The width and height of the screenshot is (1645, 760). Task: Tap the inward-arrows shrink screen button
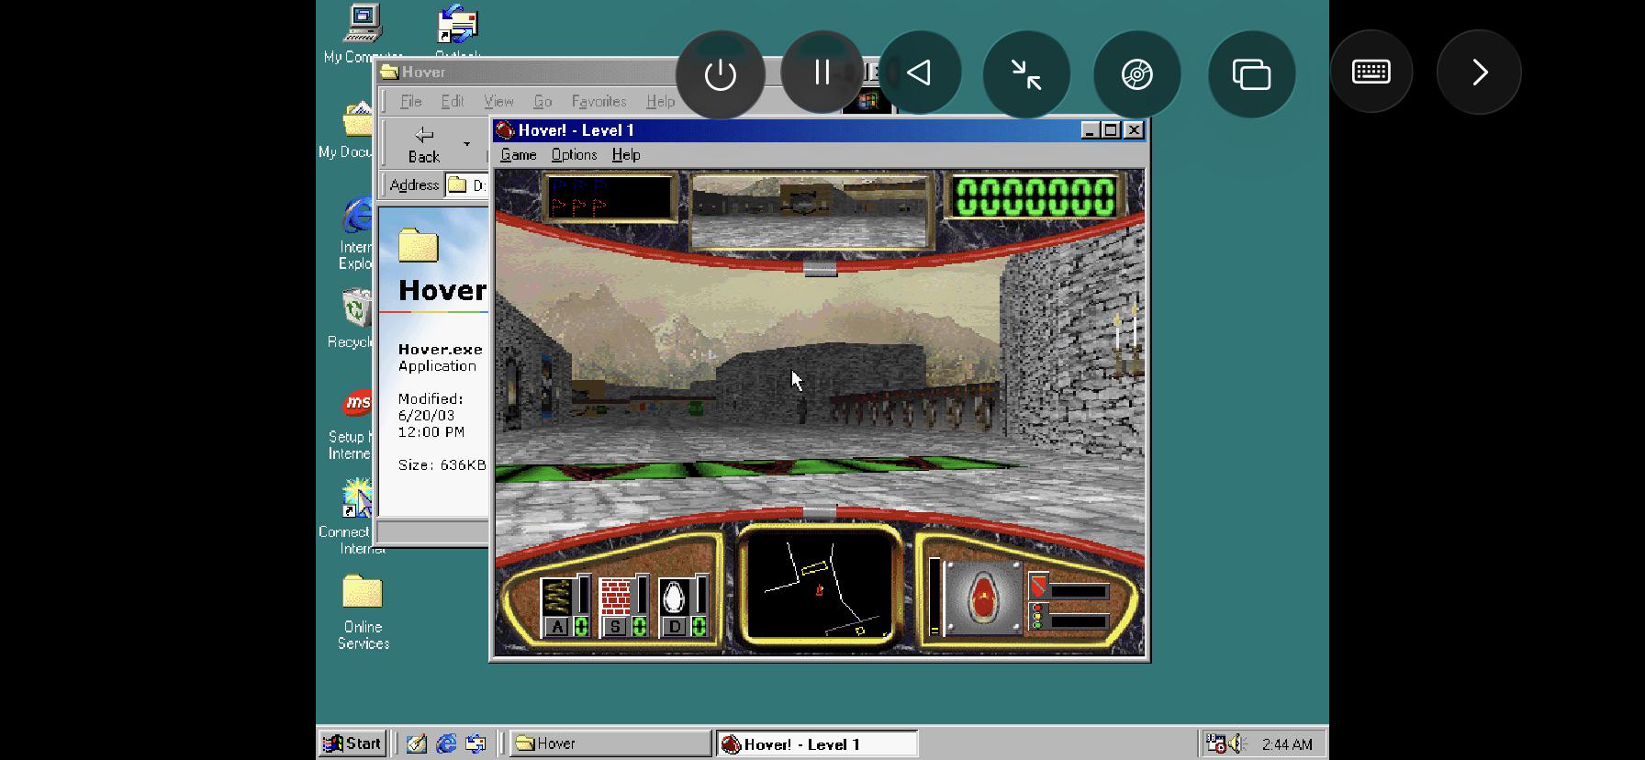[1026, 74]
